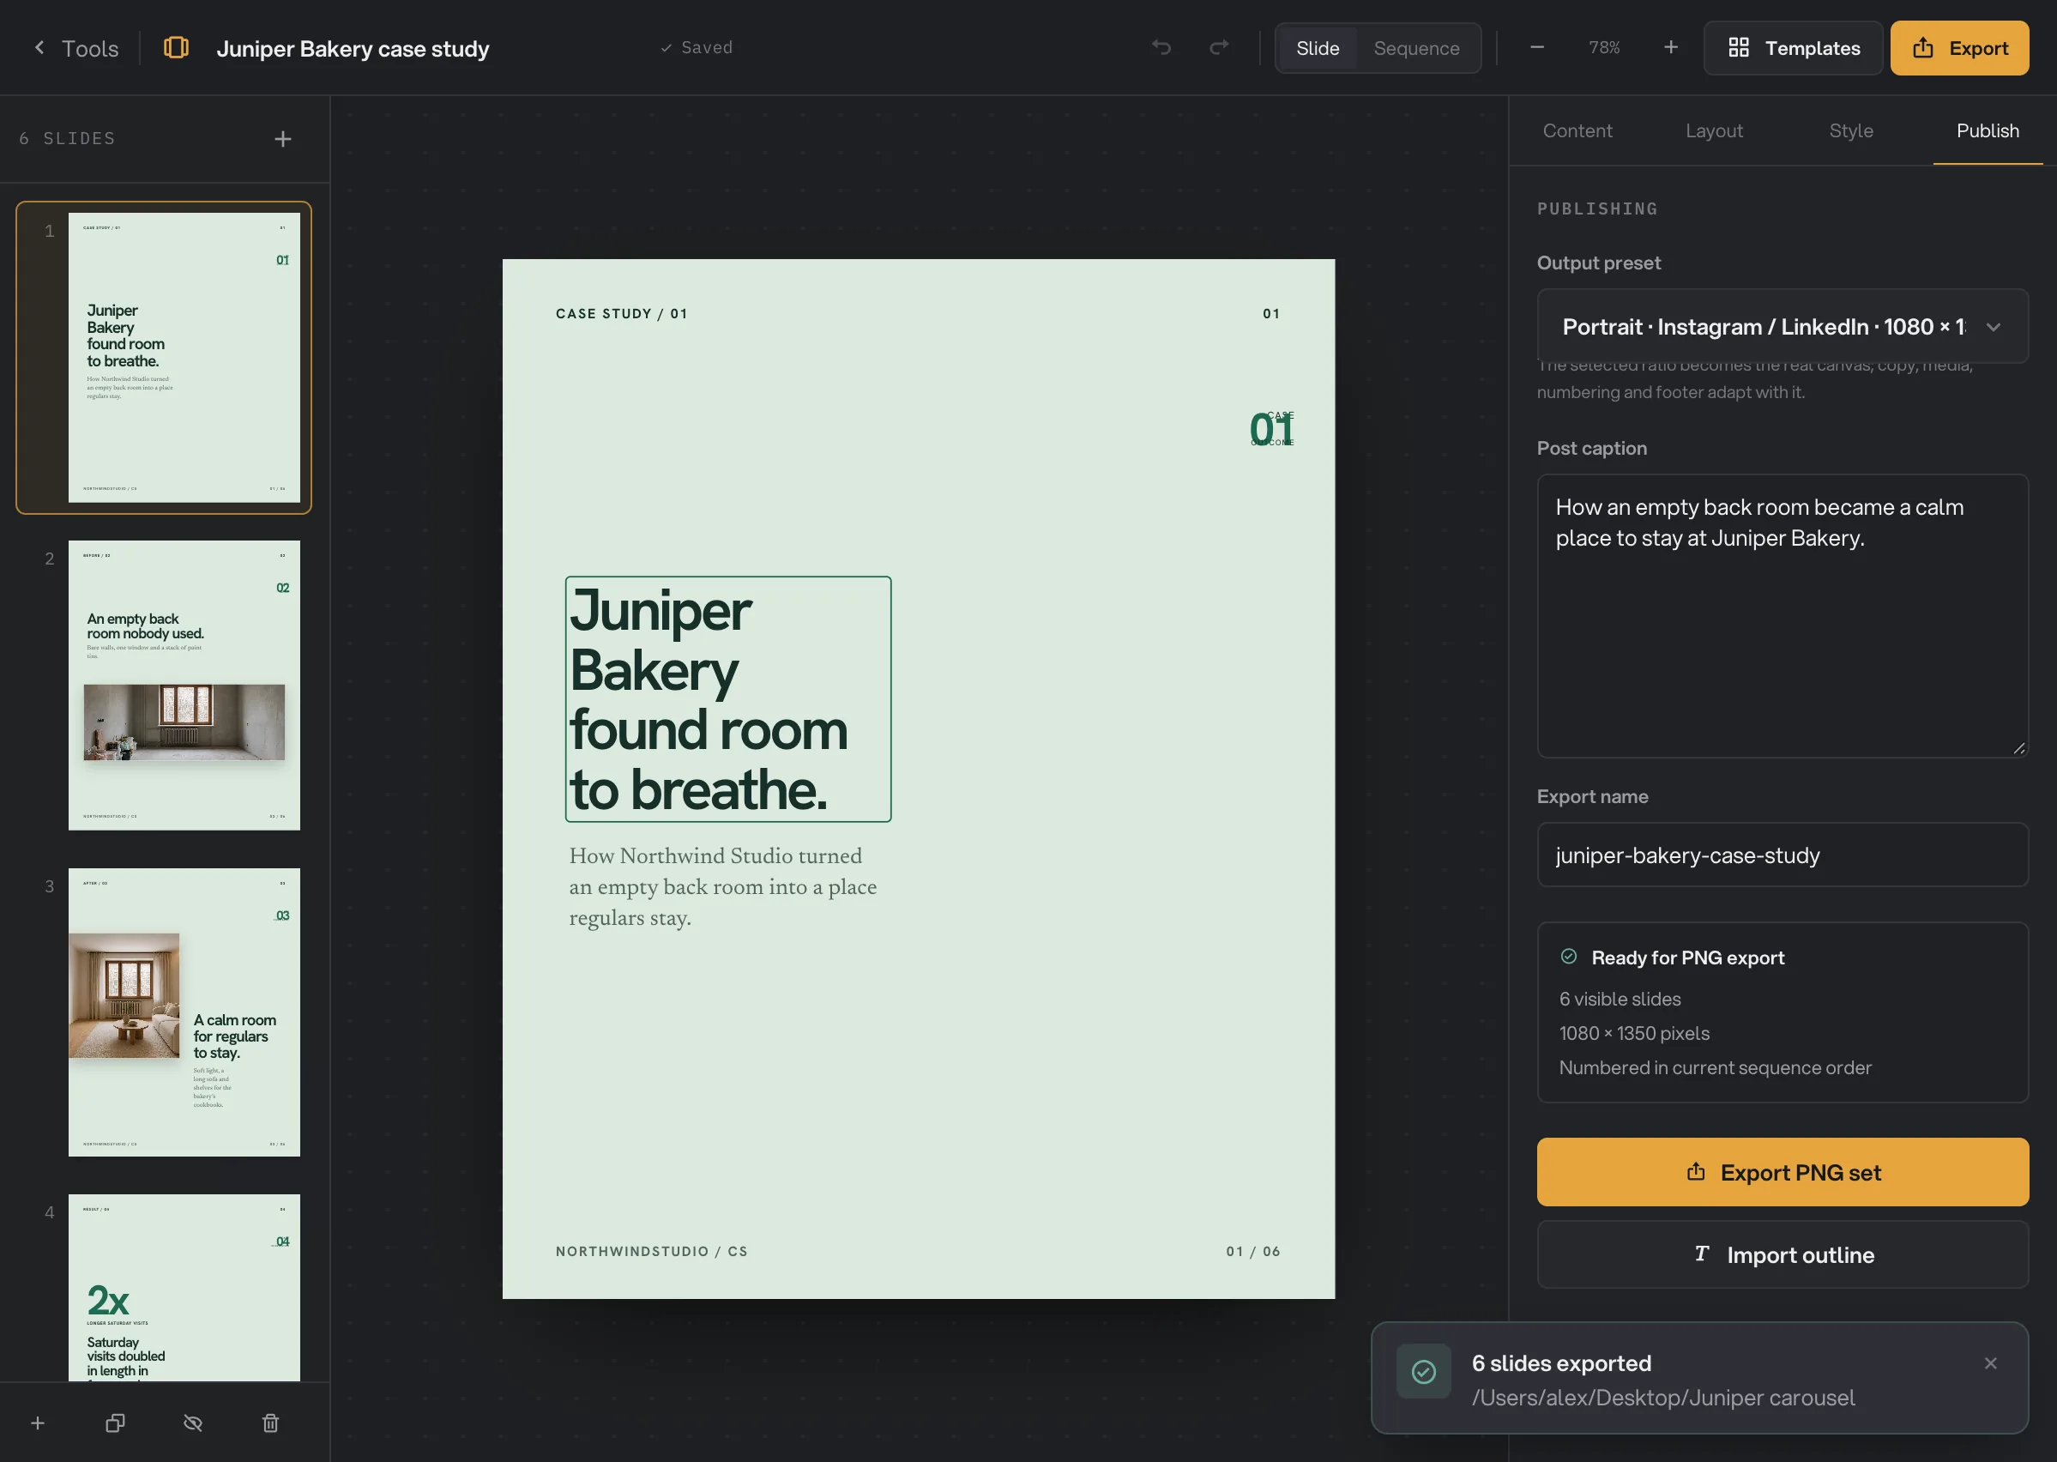Open the Style tab
This screenshot has width=2057, height=1462.
coord(1850,130)
